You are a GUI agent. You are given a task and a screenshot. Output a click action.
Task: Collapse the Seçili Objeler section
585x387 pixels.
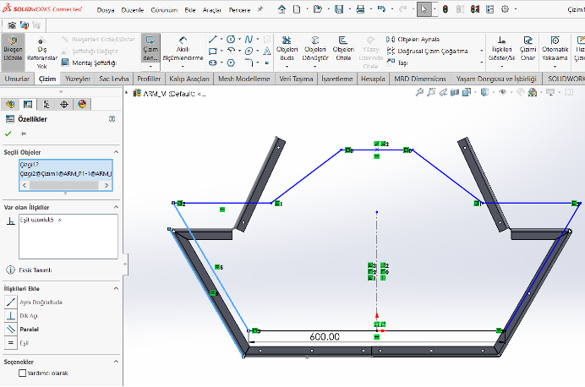point(116,152)
